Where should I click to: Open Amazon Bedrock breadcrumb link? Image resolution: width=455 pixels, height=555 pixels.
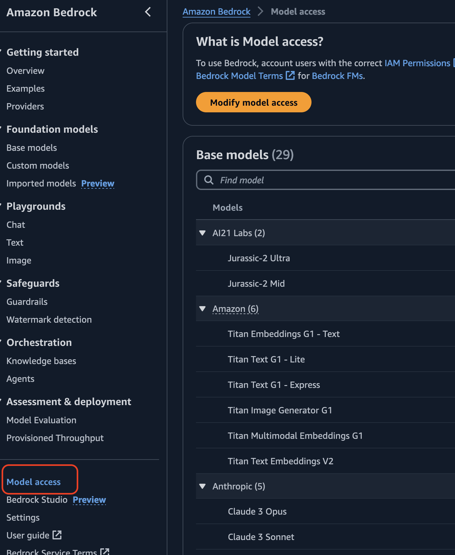216,12
